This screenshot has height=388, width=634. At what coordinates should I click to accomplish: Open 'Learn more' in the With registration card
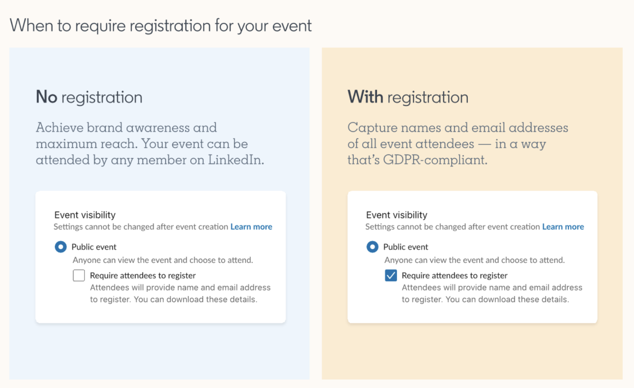point(563,227)
